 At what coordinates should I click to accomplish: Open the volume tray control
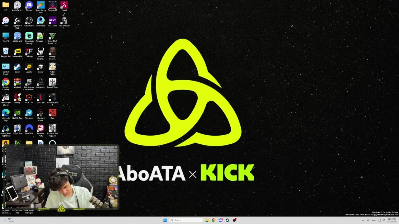384,220
